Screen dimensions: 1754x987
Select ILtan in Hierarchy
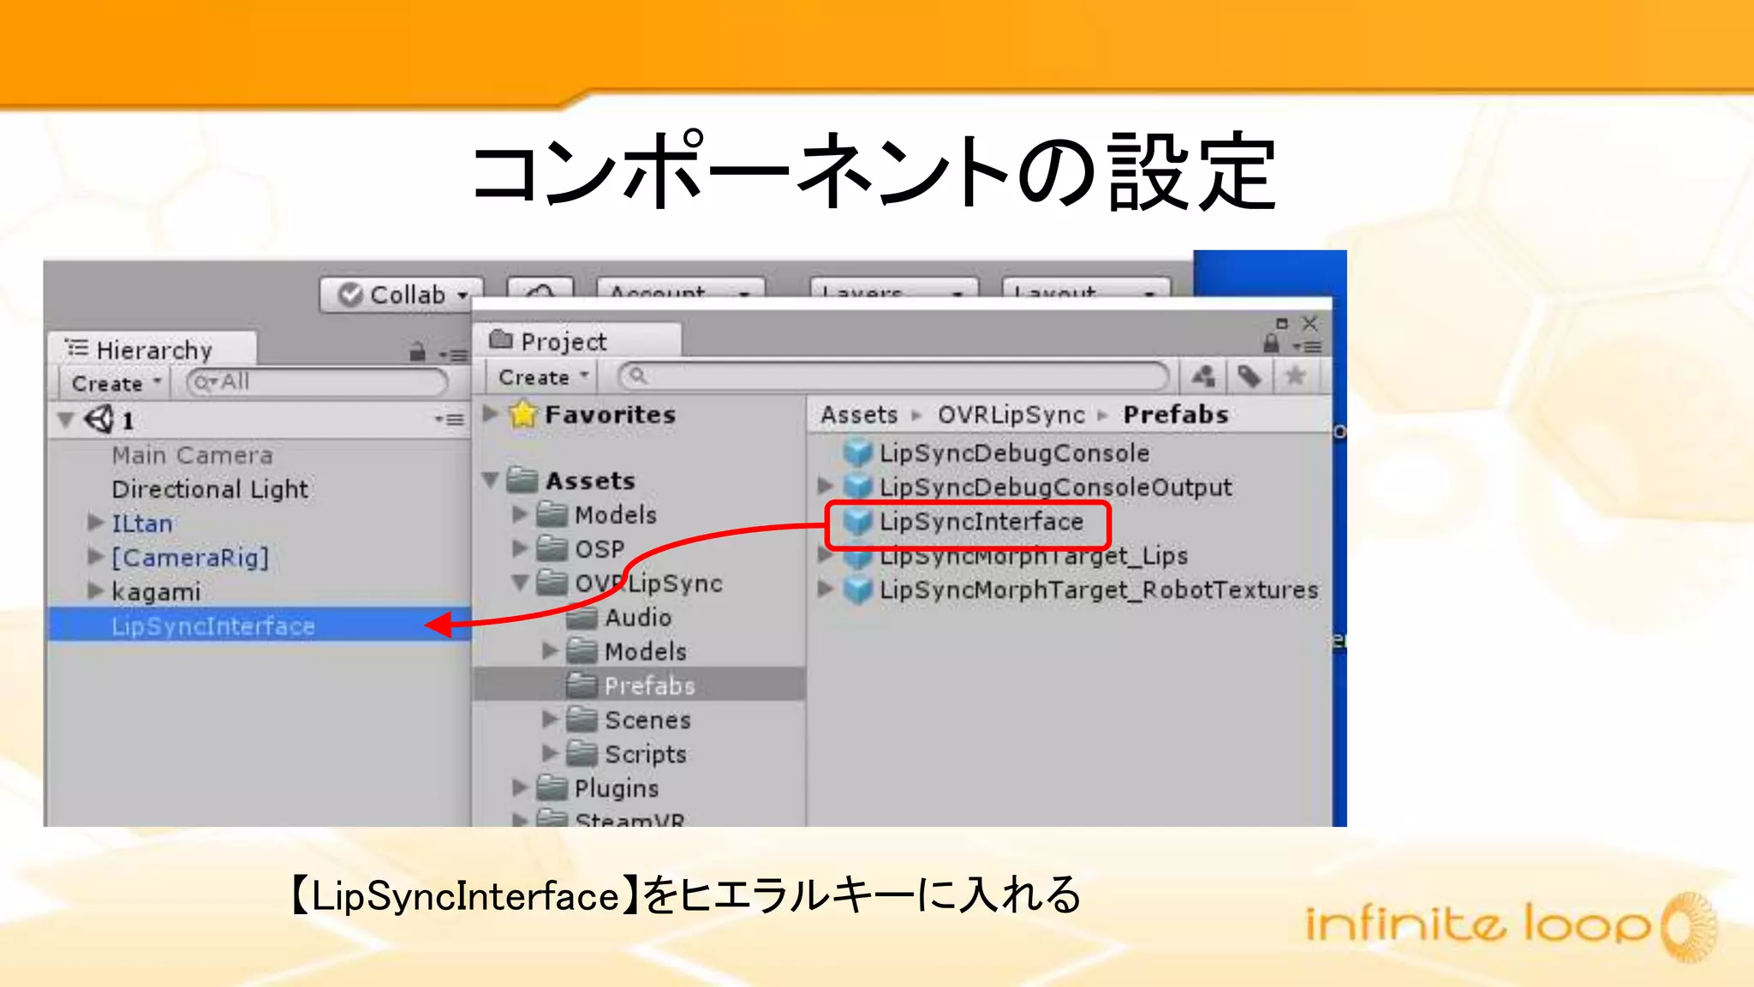[x=142, y=523]
